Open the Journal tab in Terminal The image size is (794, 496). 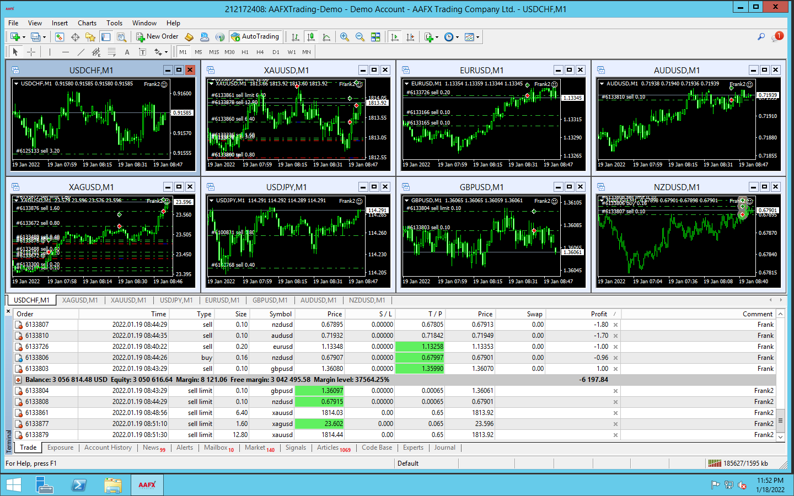444,448
